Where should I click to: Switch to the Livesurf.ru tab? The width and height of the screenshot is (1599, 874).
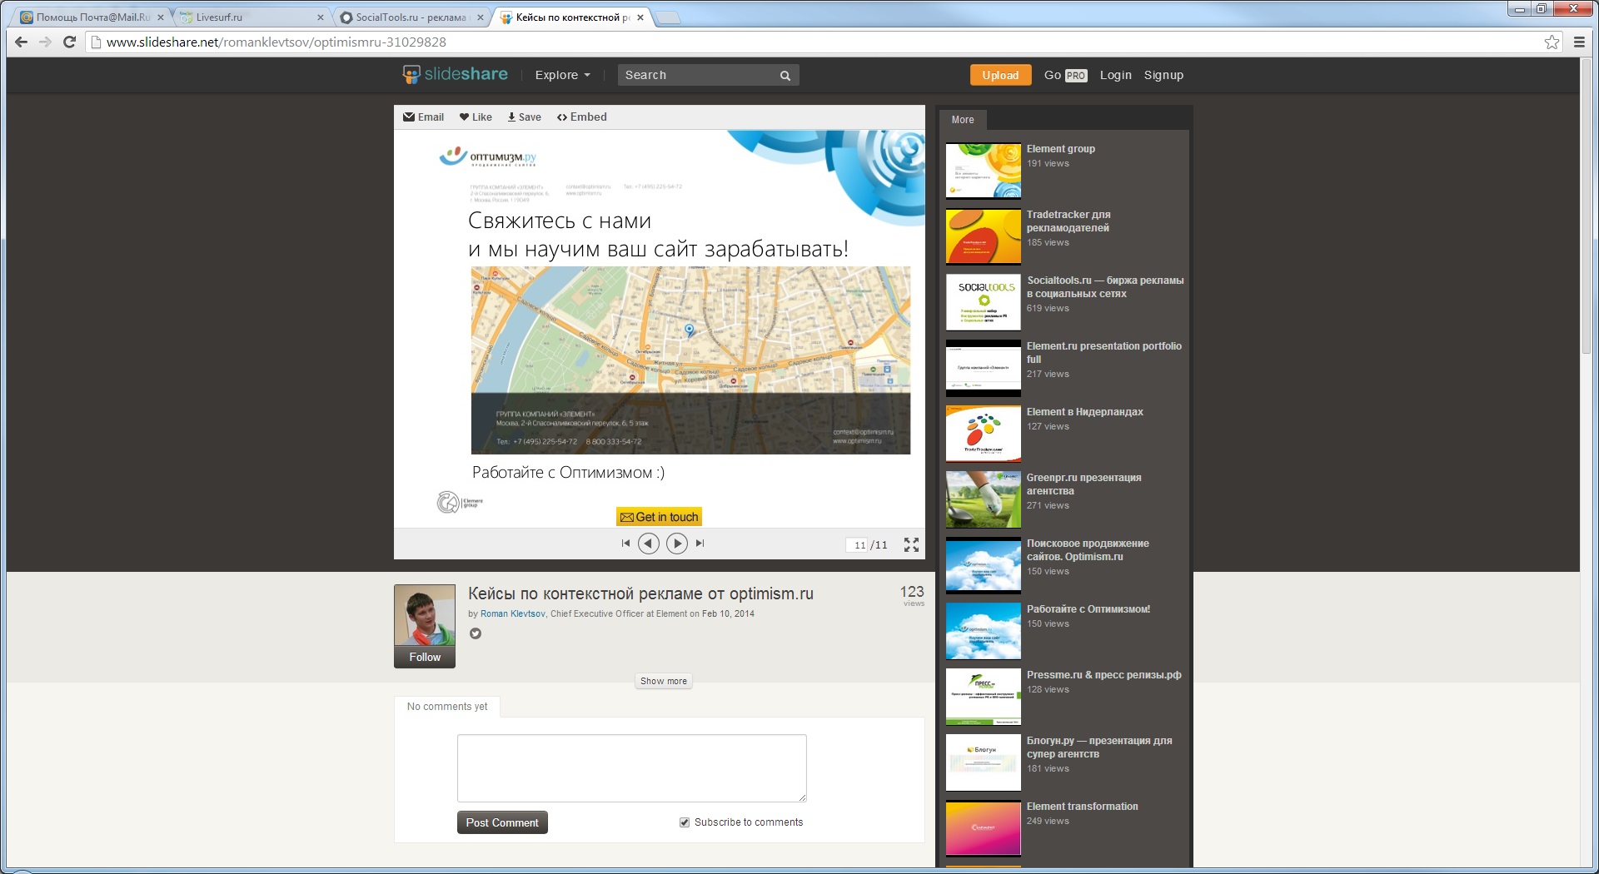click(250, 17)
